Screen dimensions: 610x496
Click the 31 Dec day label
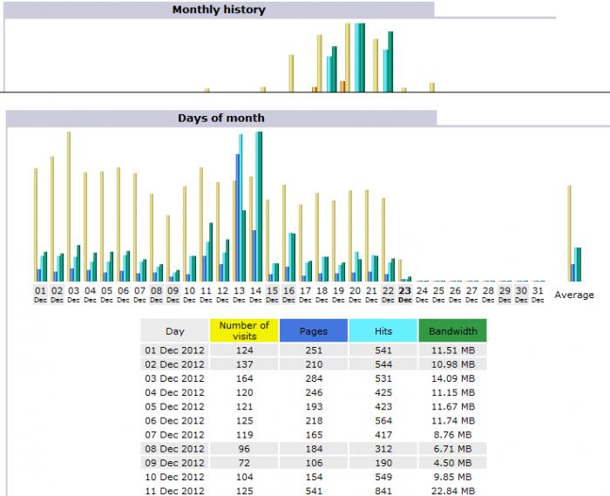(x=538, y=294)
